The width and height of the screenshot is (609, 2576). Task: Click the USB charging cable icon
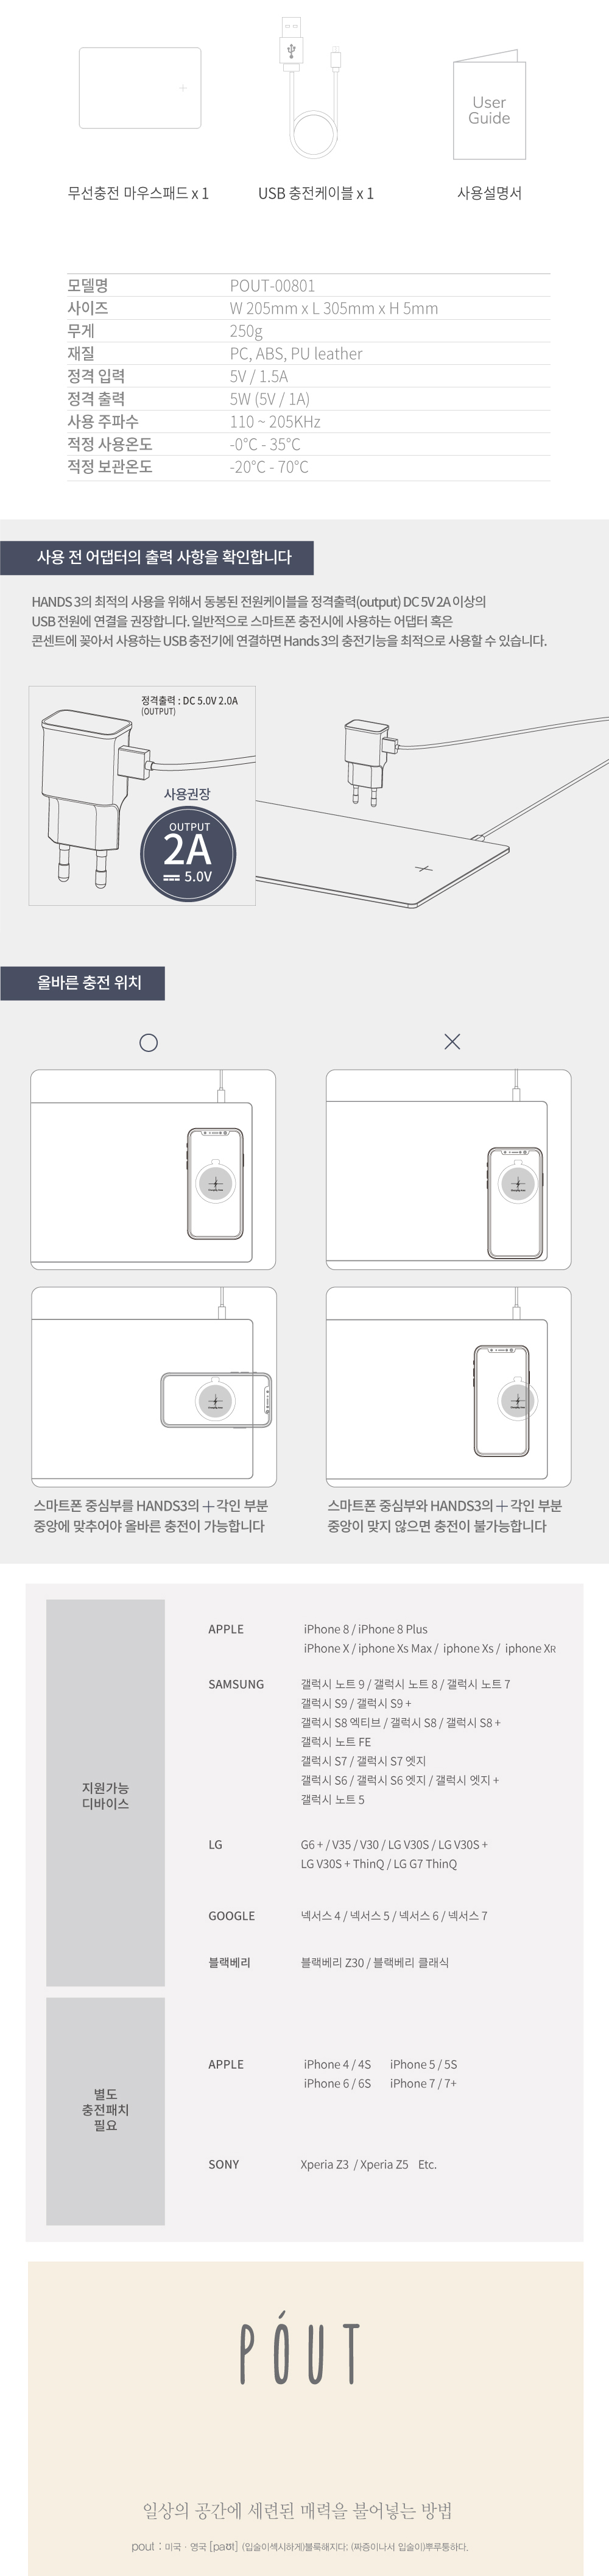[315, 88]
